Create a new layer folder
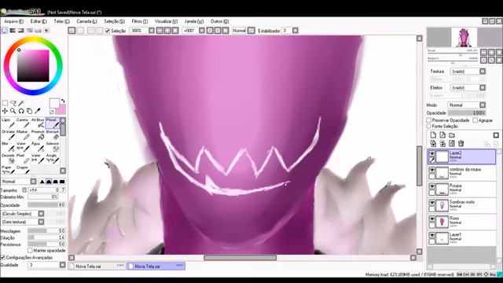This screenshot has width=503, height=283. pos(452,135)
